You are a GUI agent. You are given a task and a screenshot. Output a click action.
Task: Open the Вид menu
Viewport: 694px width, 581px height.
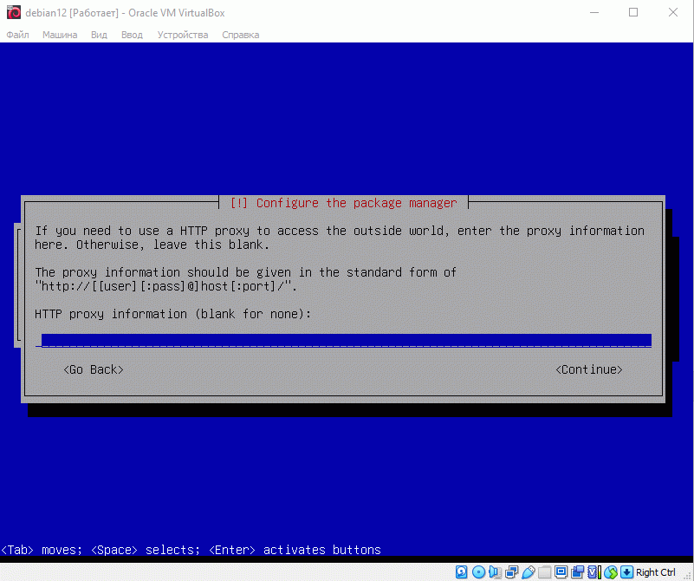click(99, 35)
